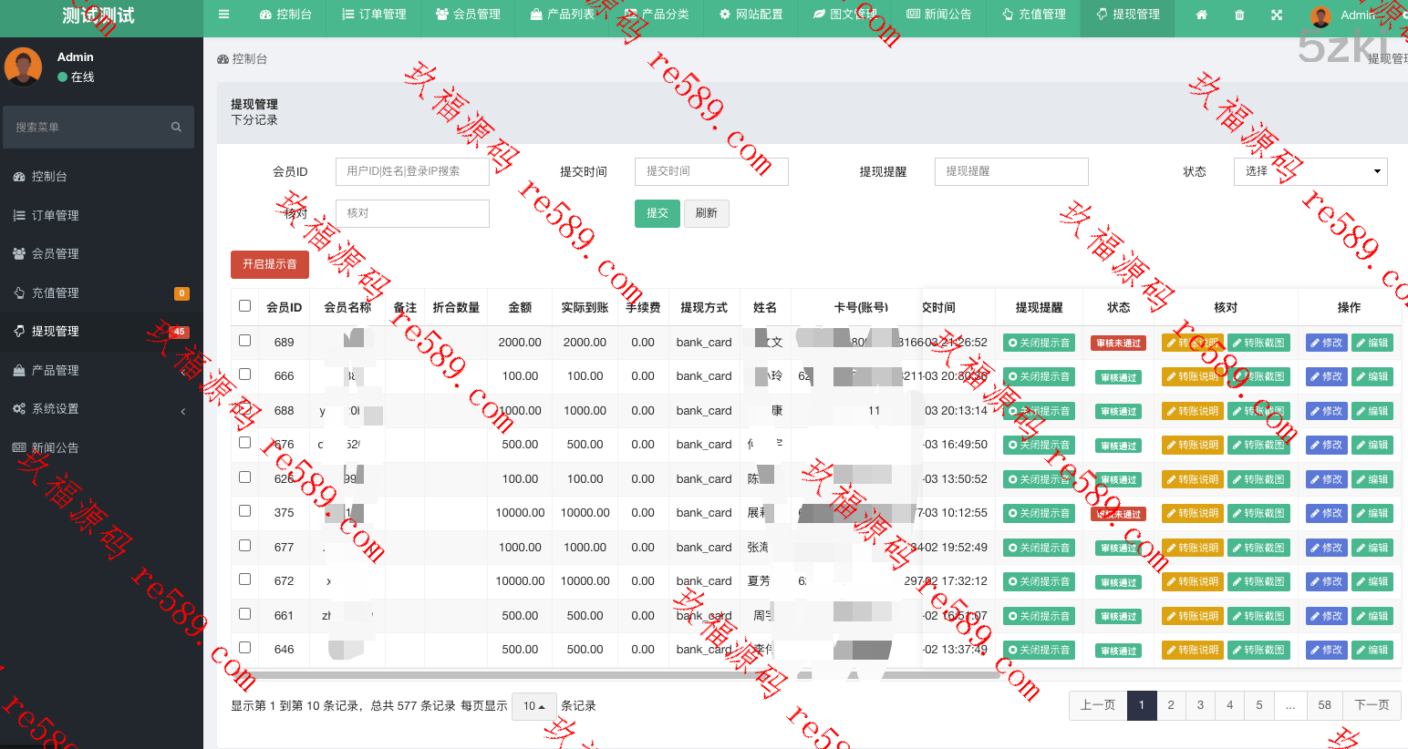This screenshot has height=749, width=1408.
Task: Open 订单管理 in the left sidebar
Action: [55, 215]
